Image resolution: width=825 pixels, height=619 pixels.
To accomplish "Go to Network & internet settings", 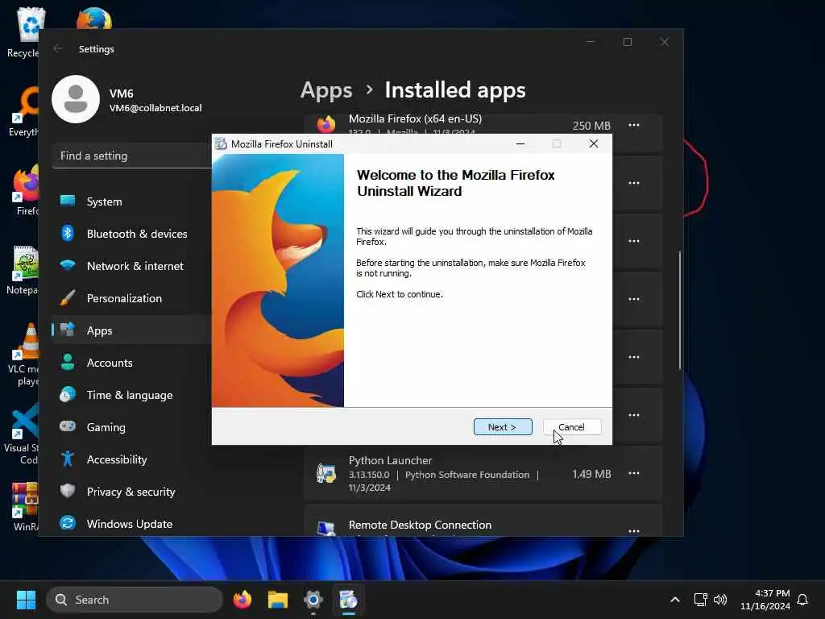I will [131, 266].
